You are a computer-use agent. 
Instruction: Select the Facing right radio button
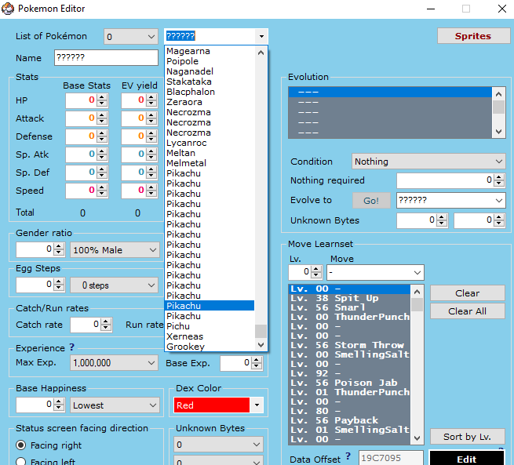(x=20, y=445)
